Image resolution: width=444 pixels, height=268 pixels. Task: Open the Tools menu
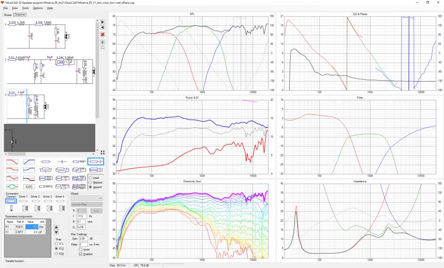pos(25,8)
